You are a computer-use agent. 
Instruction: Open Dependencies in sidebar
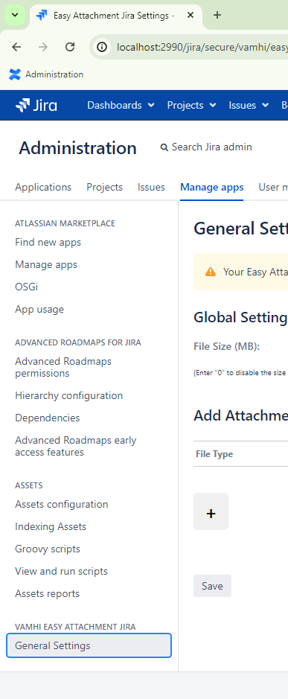point(48,418)
